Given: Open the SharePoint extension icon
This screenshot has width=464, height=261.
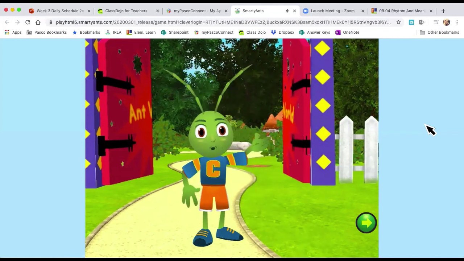Looking at the screenshot, I should click(422, 22).
